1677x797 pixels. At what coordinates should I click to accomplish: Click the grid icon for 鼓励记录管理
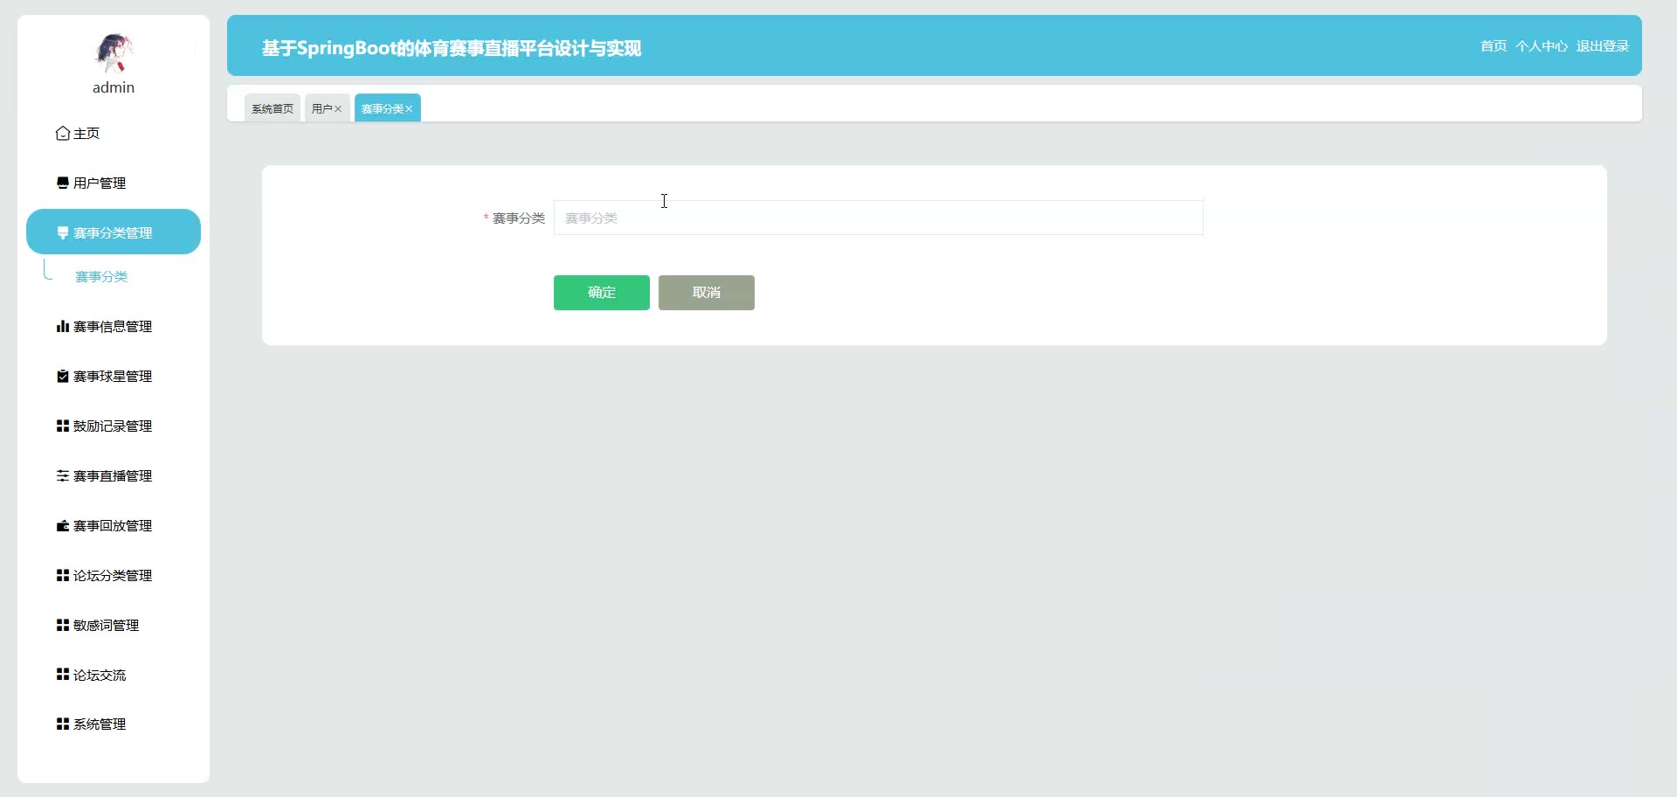coord(63,426)
